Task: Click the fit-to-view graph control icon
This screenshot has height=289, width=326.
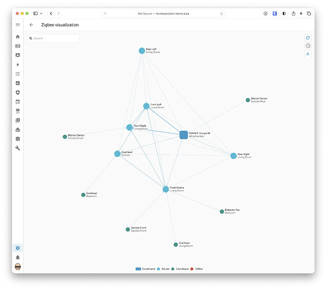Action: click(308, 46)
